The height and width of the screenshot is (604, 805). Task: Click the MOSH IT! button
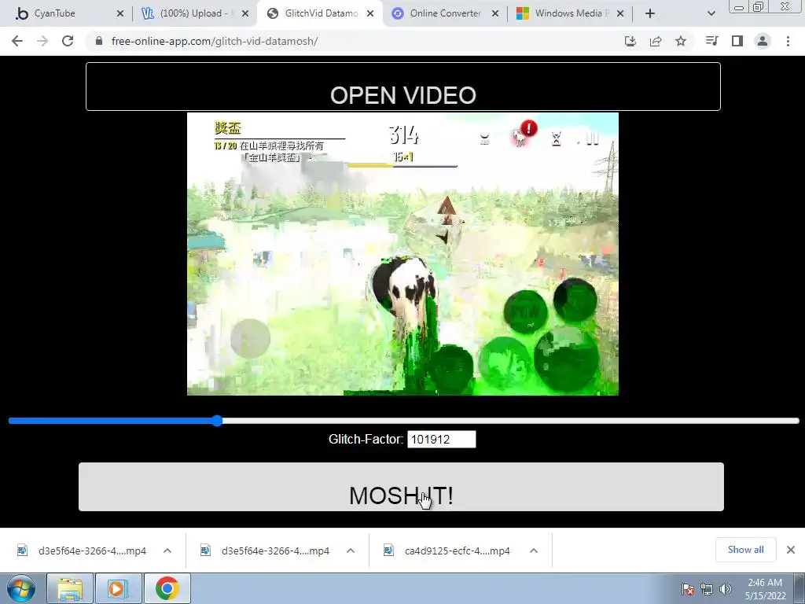pos(401,487)
